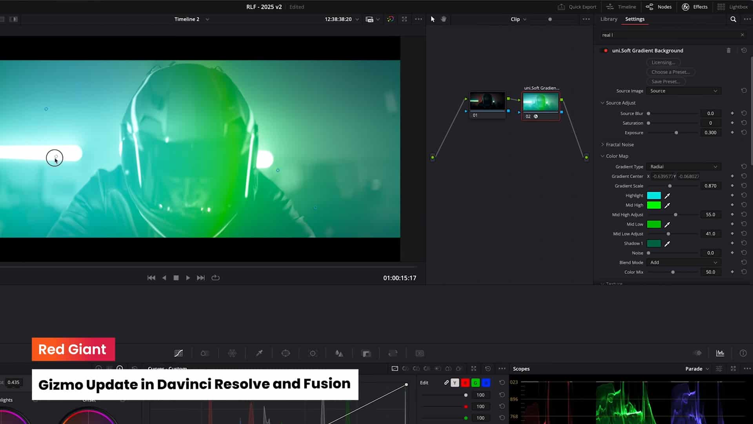Open the Clip mode dropdown
Image resolution: width=753 pixels, height=424 pixels.
tap(518, 19)
